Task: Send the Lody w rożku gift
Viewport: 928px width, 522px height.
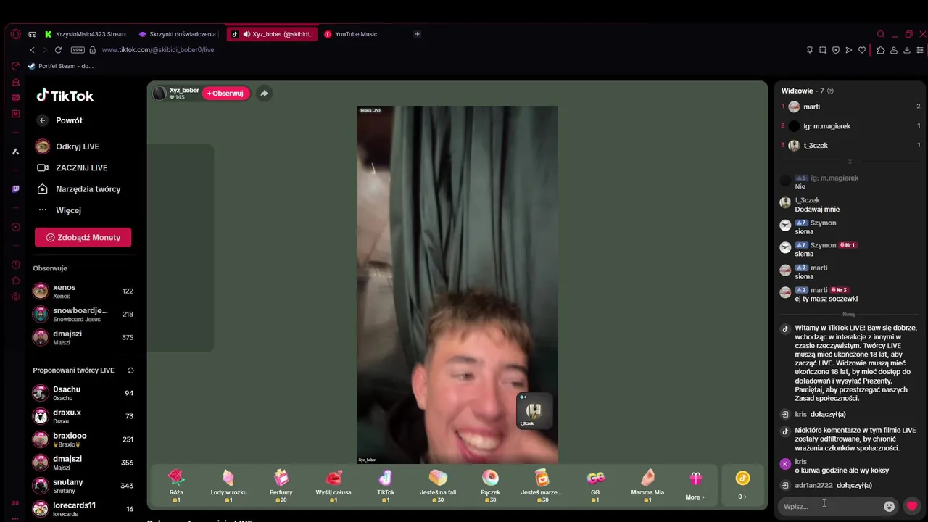Action: [228, 485]
